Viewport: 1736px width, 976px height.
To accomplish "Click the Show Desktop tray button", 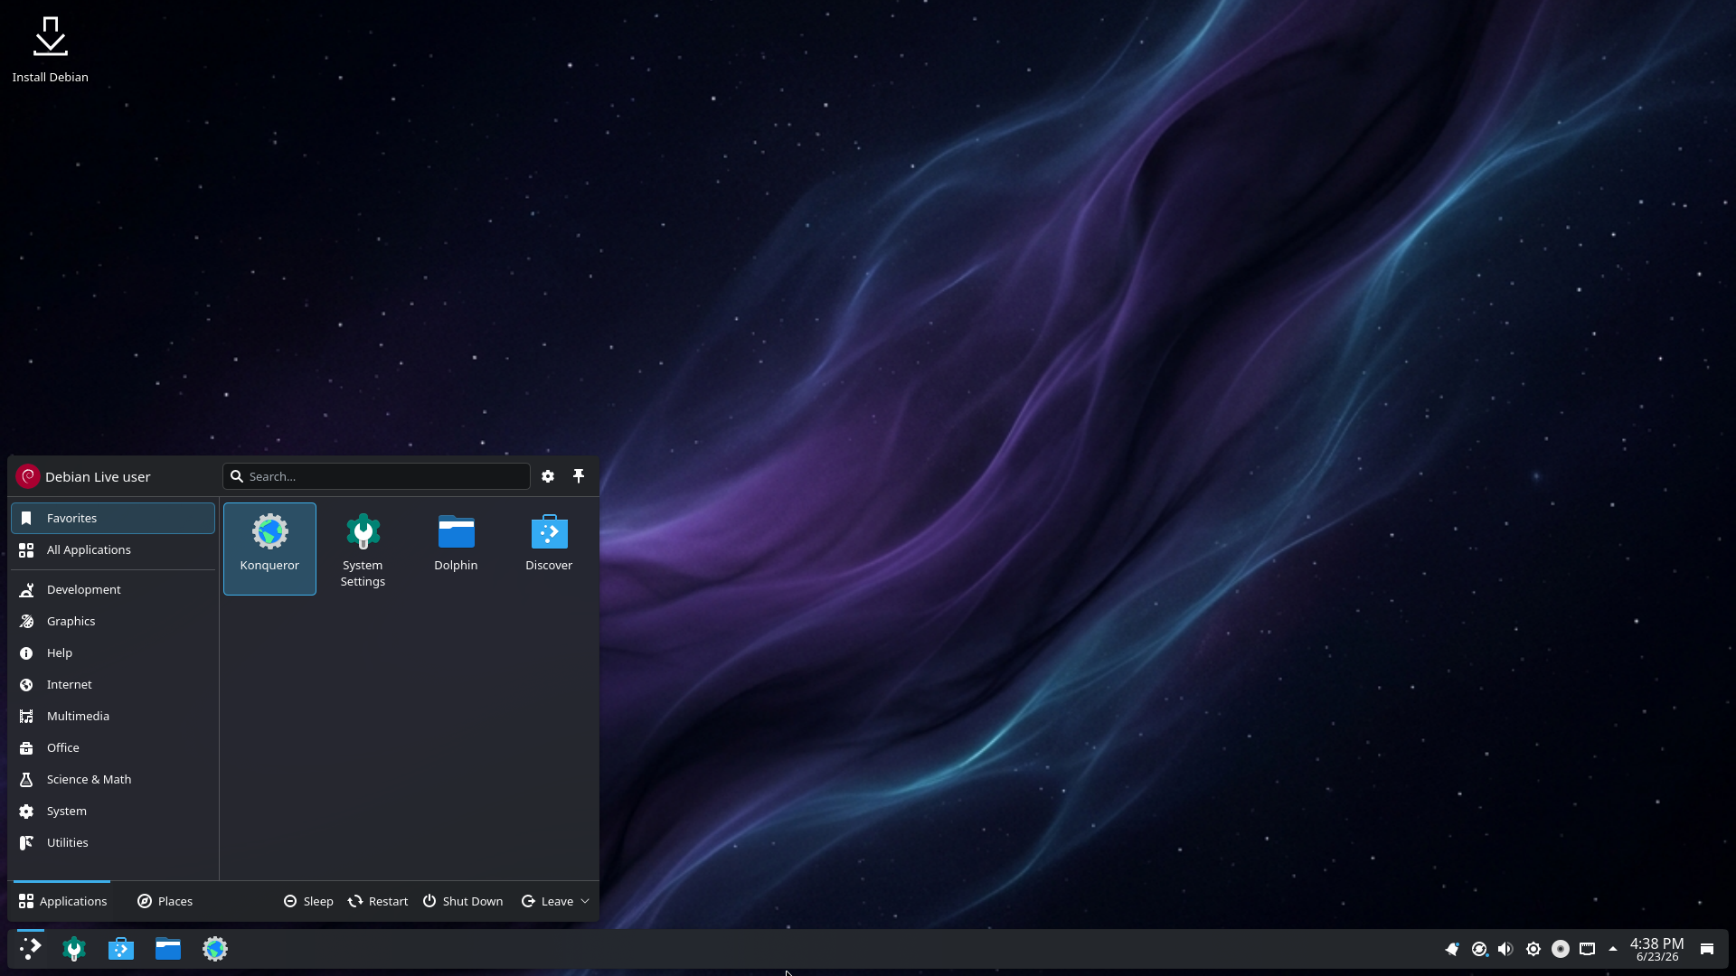I will [1707, 949].
